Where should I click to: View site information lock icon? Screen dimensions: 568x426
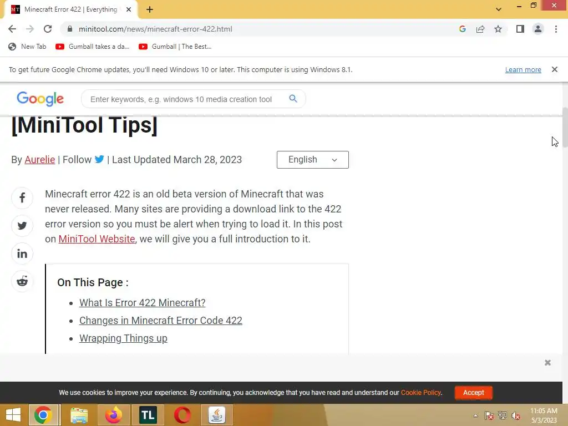click(x=70, y=29)
